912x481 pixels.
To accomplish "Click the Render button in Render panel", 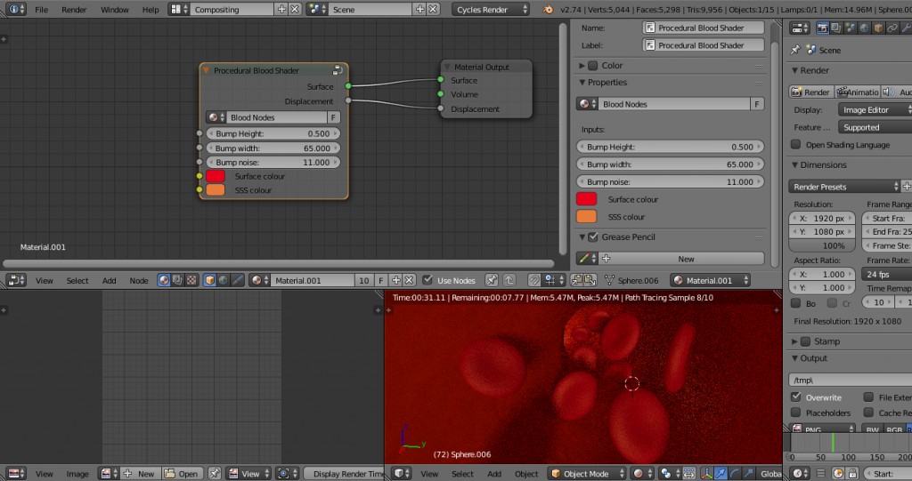I will tap(811, 92).
